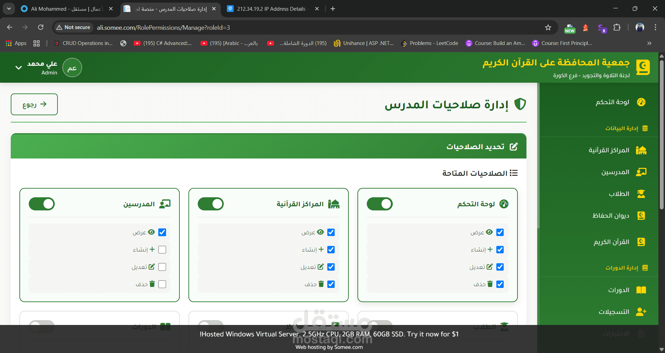
Task: Uncheck حذف in المراكز القرآنية card
Action: click(x=331, y=284)
